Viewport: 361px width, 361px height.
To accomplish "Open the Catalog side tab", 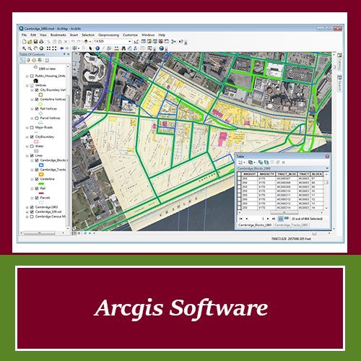I will click(x=339, y=62).
